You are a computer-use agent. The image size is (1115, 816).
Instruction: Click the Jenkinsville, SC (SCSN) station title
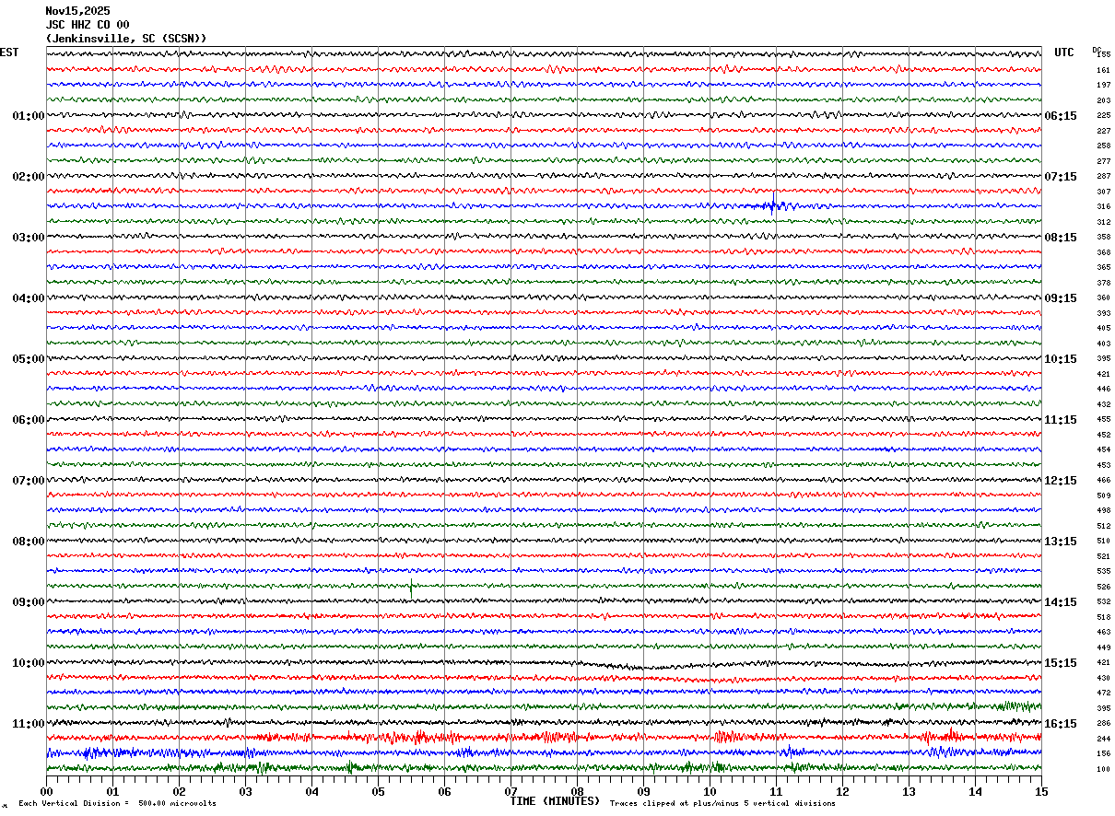click(126, 39)
